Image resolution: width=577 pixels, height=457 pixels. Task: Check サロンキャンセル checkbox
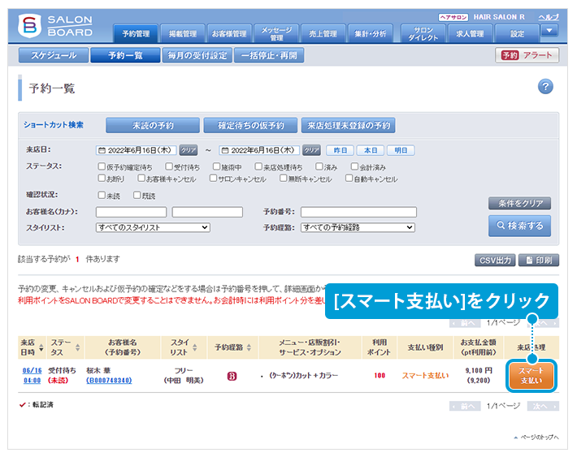(x=213, y=179)
